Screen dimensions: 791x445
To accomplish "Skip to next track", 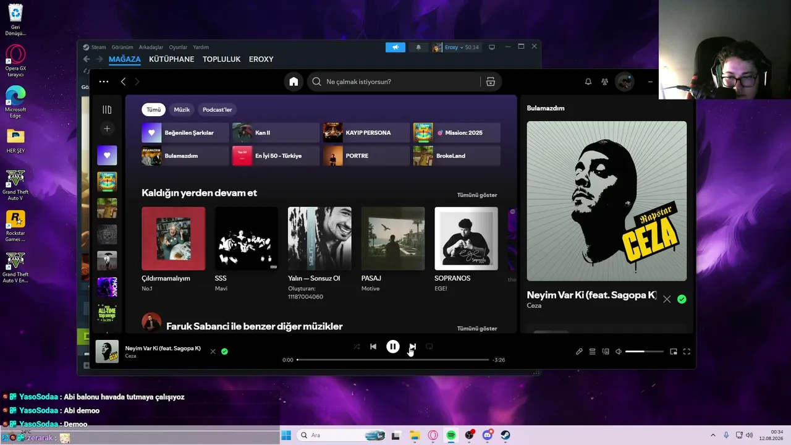I will [412, 347].
